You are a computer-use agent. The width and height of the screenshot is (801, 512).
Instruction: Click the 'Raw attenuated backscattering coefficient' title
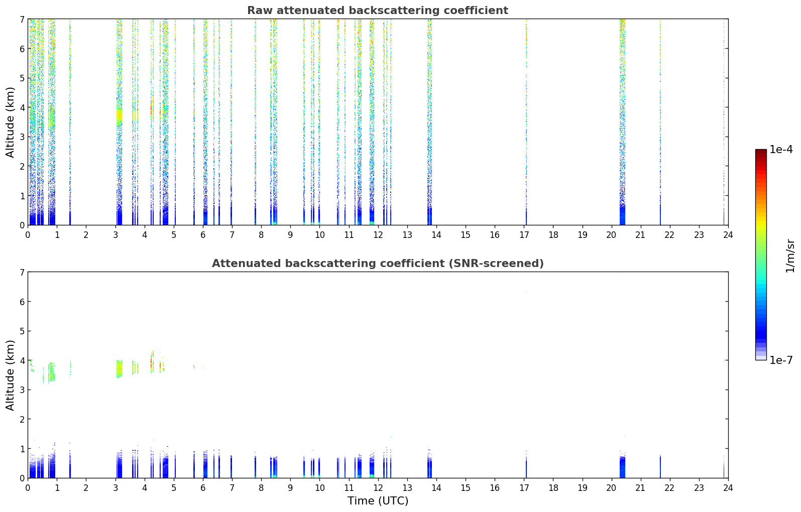click(x=378, y=11)
